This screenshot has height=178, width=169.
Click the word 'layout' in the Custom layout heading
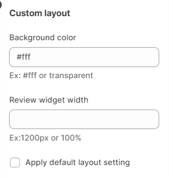[57, 13]
